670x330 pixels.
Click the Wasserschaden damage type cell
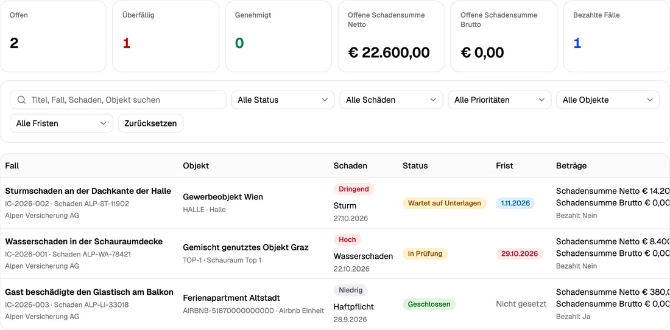(363, 256)
